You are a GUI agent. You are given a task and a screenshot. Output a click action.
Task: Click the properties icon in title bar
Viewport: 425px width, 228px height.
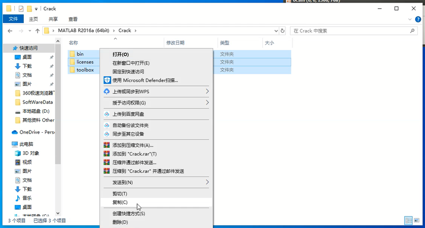pos(21,8)
